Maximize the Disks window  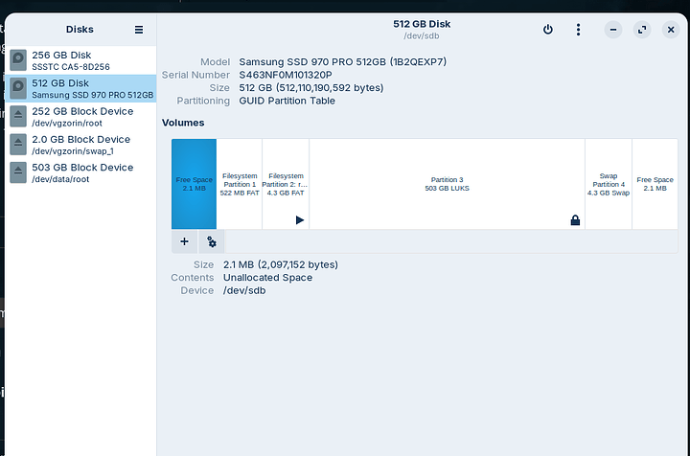(x=642, y=30)
